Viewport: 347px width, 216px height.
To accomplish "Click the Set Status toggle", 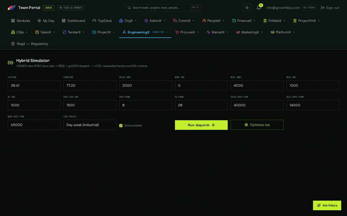I will 309,8.
